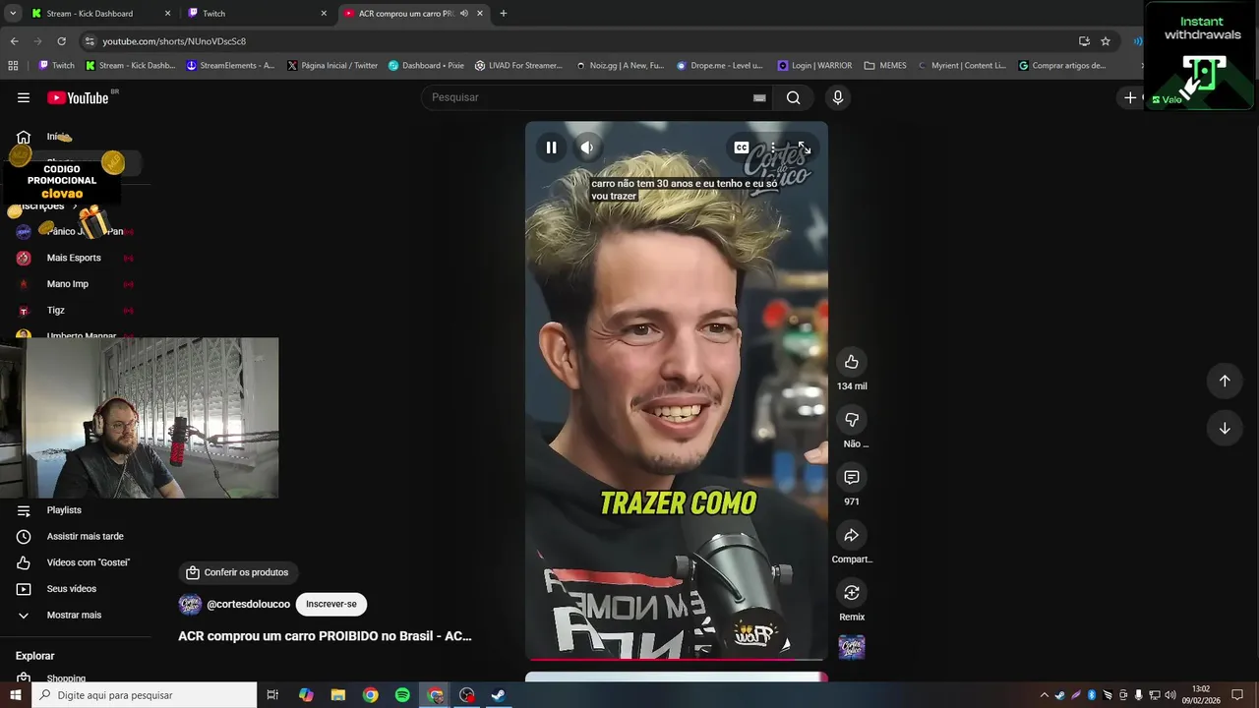
Task: Open a new browser tab
Action: pos(503,14)
